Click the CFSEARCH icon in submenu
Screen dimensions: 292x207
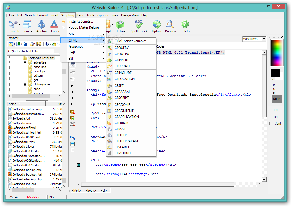(x=109, y=147)
